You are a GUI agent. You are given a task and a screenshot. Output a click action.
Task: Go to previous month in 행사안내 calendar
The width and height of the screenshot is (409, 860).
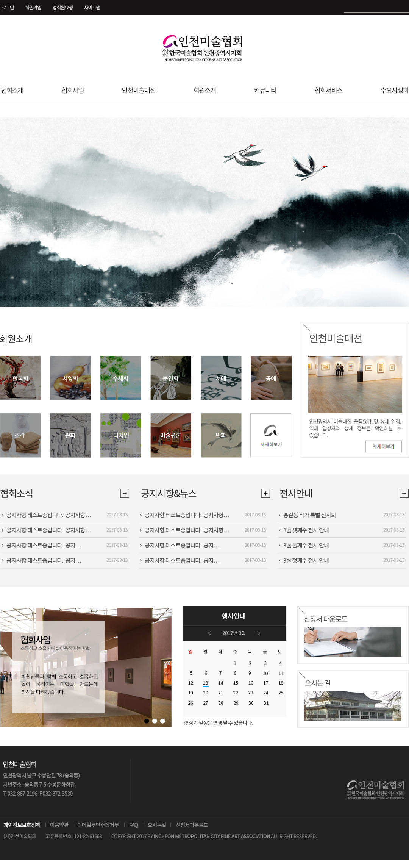[x=209, y=633]
